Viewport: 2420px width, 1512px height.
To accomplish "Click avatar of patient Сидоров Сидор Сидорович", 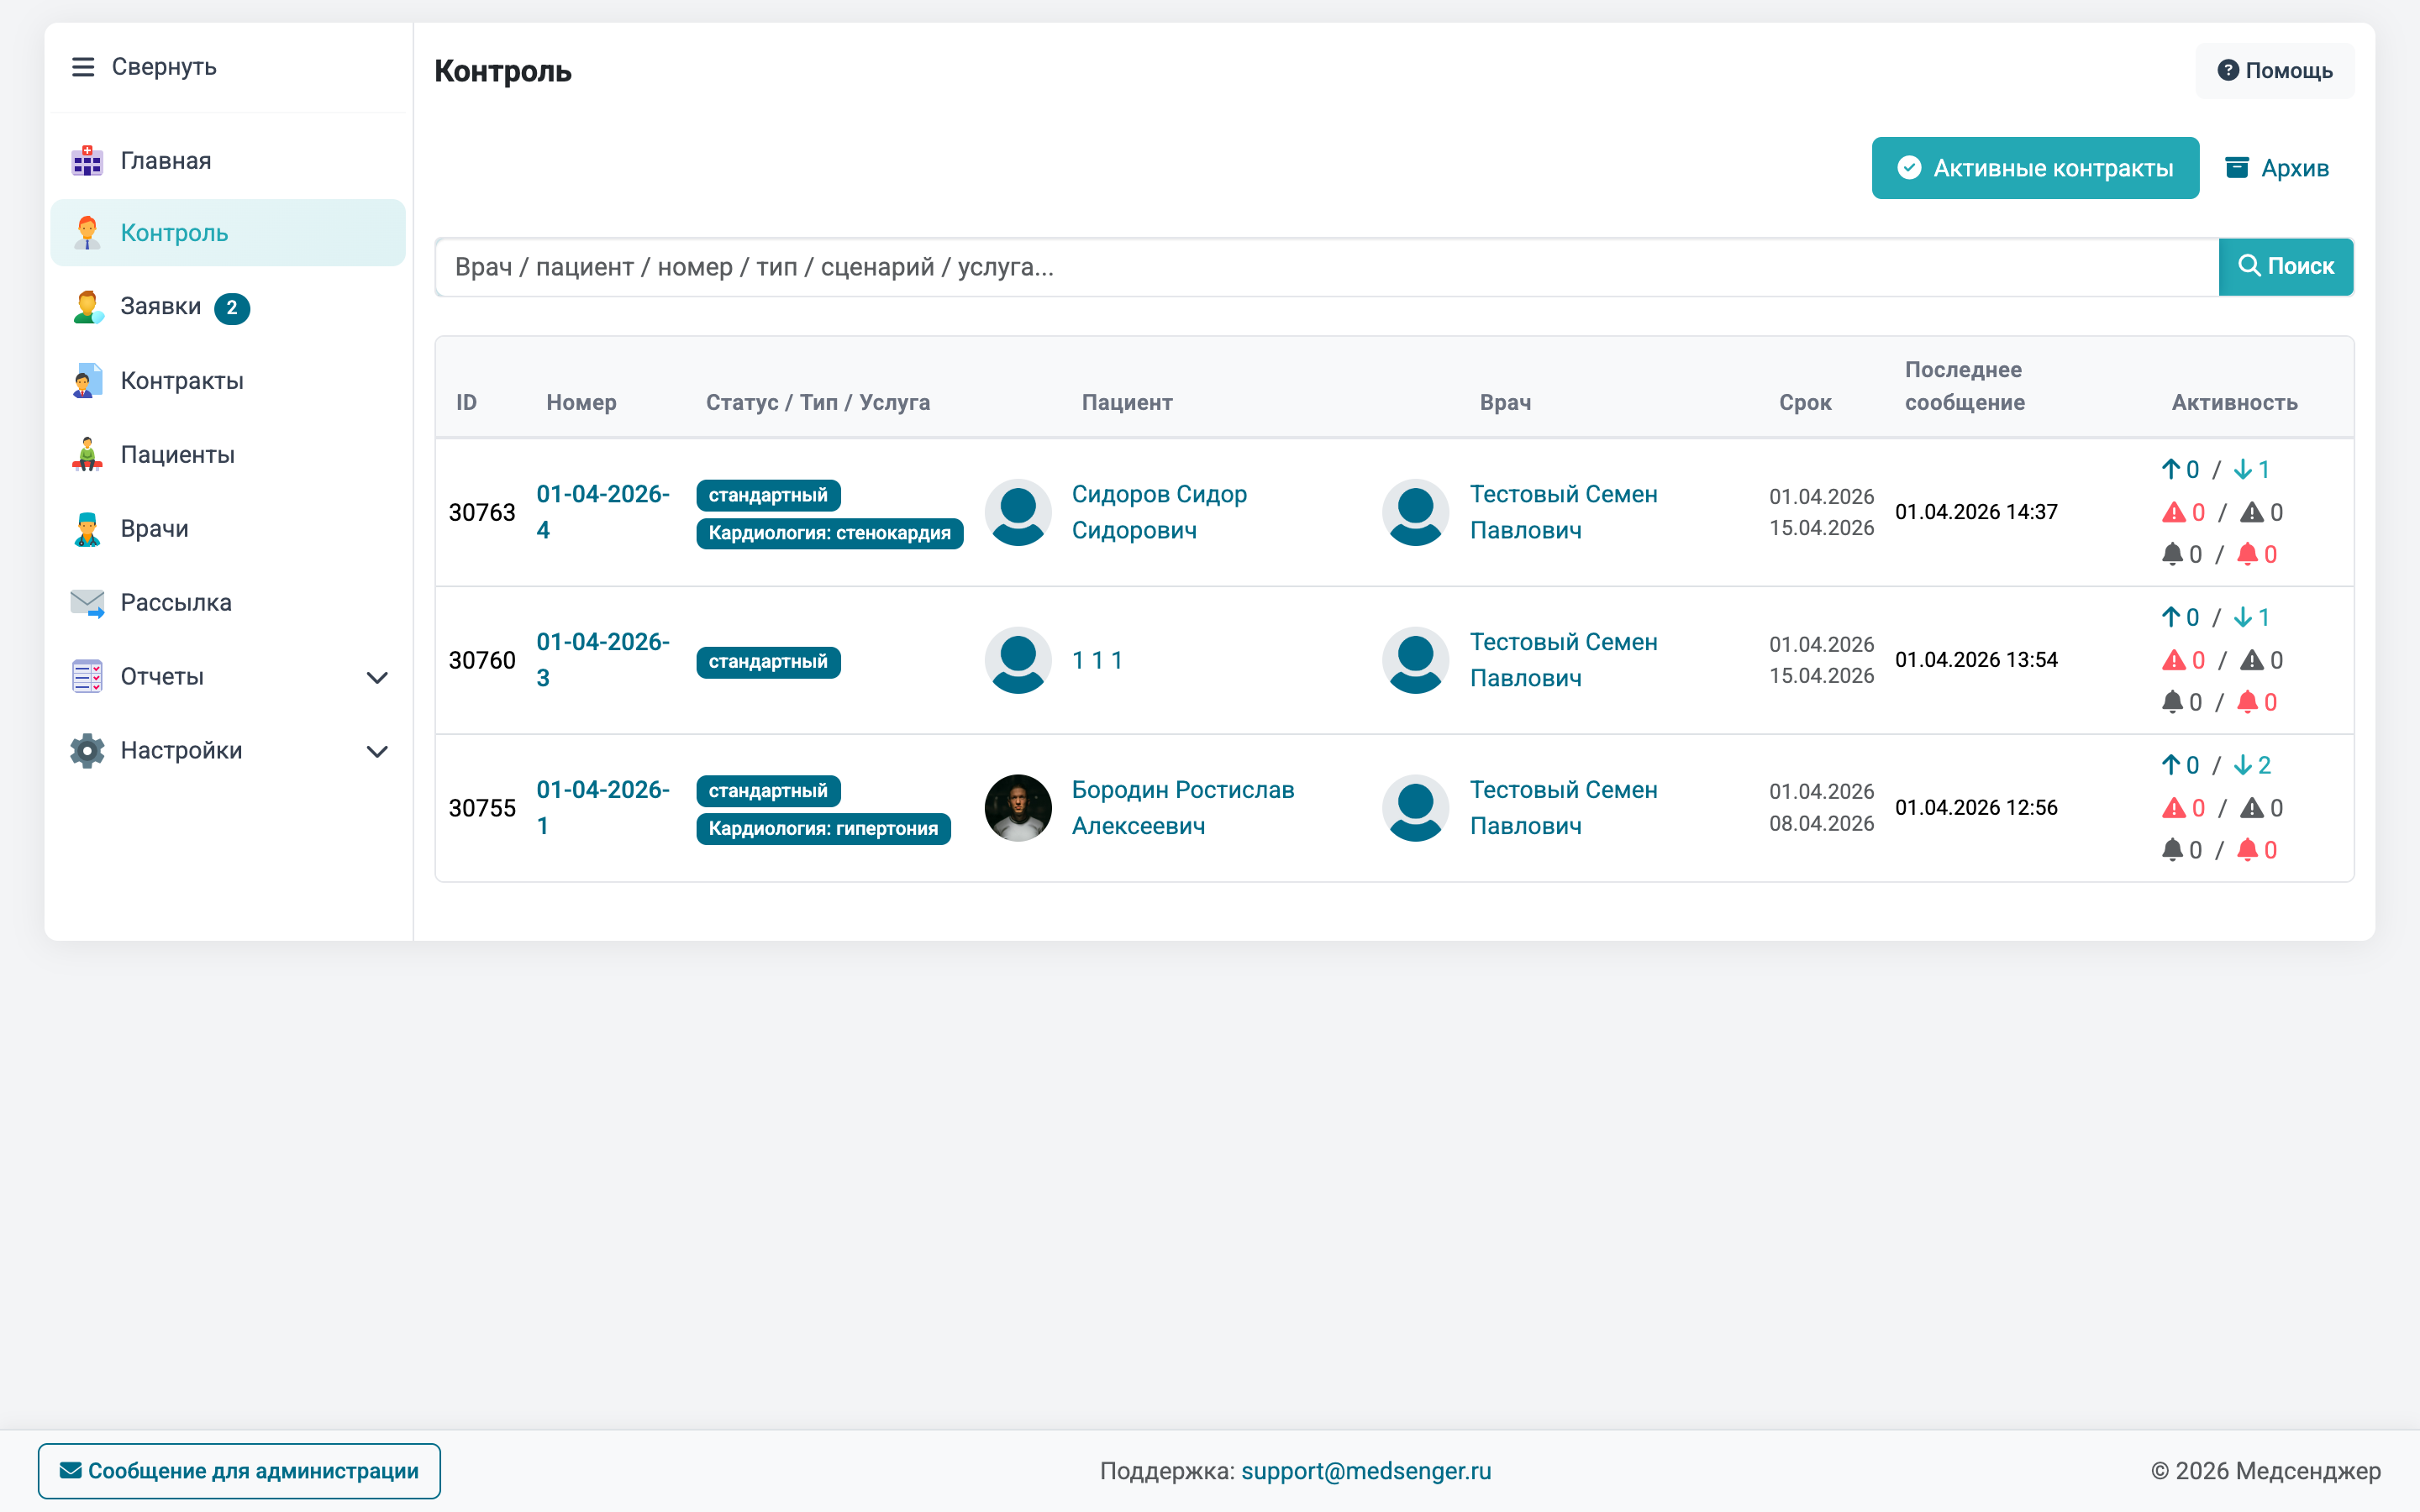I will pos(1018,512).
